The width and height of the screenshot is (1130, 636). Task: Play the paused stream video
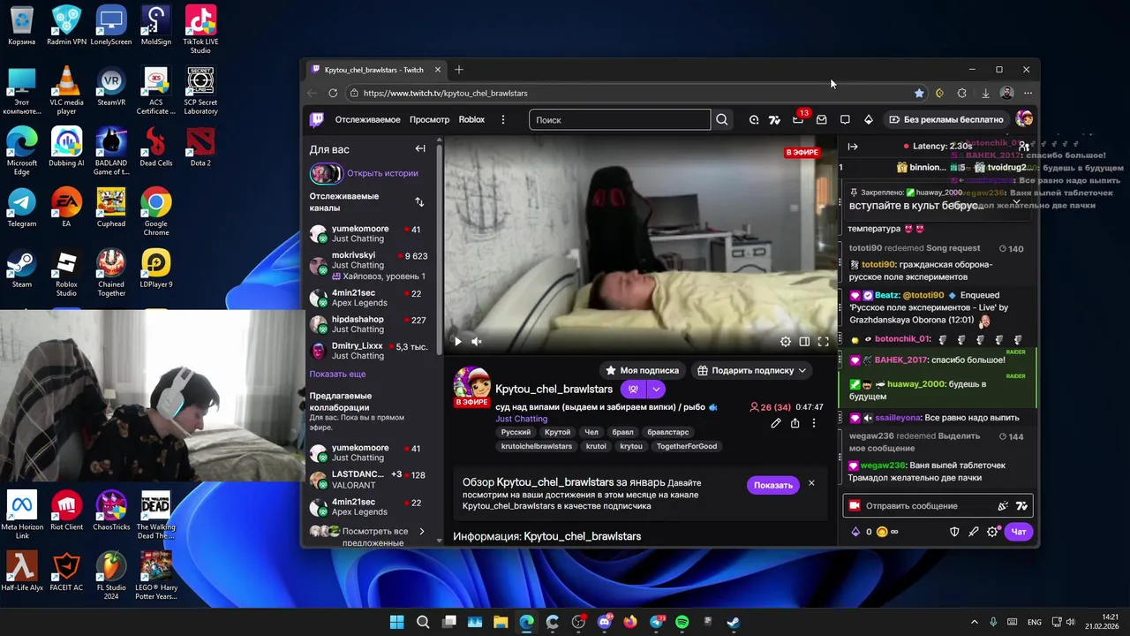[x=457, y=341]
